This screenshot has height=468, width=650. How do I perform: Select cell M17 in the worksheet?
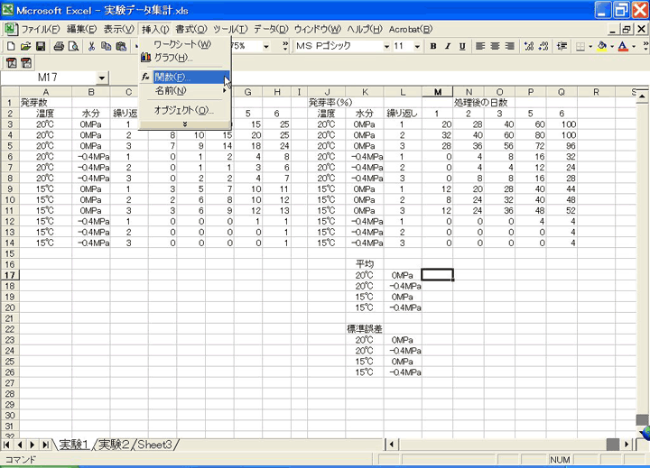click(x=438, y=275)
